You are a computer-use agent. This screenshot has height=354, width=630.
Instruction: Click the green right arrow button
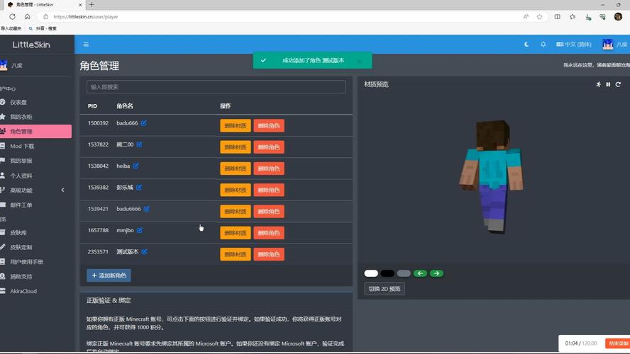pyautogui.click(x=437, y=273)
